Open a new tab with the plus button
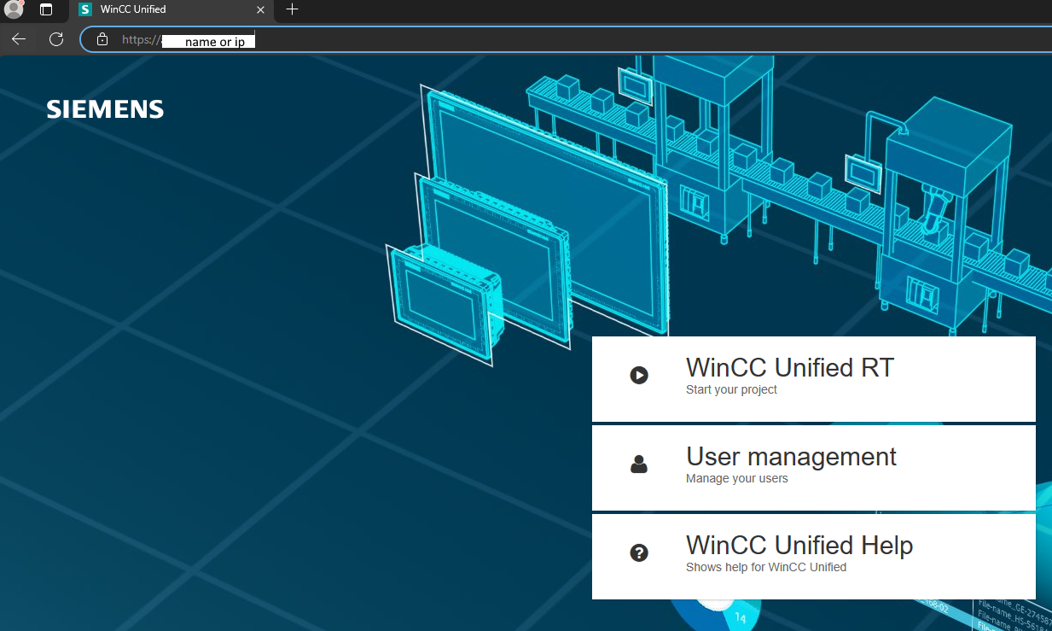 click(x=292, y=9)
